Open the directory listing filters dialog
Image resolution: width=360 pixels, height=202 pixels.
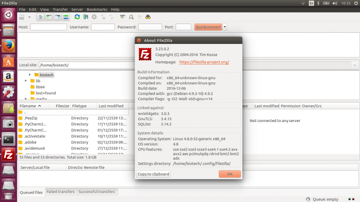(x=122, y=17)
